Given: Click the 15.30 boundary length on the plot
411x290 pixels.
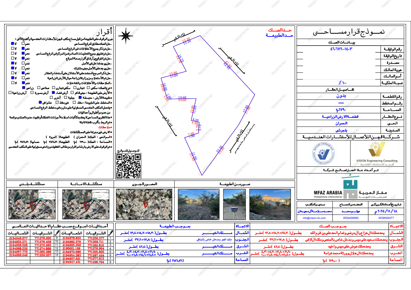Looking at the screenshot, I should pos(186,40).
